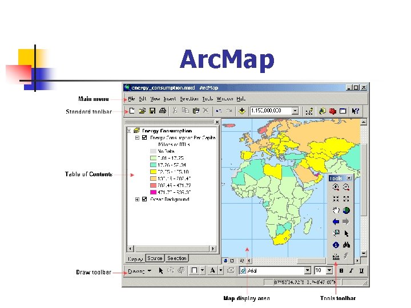Click the New Map File icon
Screen dimensions: 411x308
click(132, 111)
